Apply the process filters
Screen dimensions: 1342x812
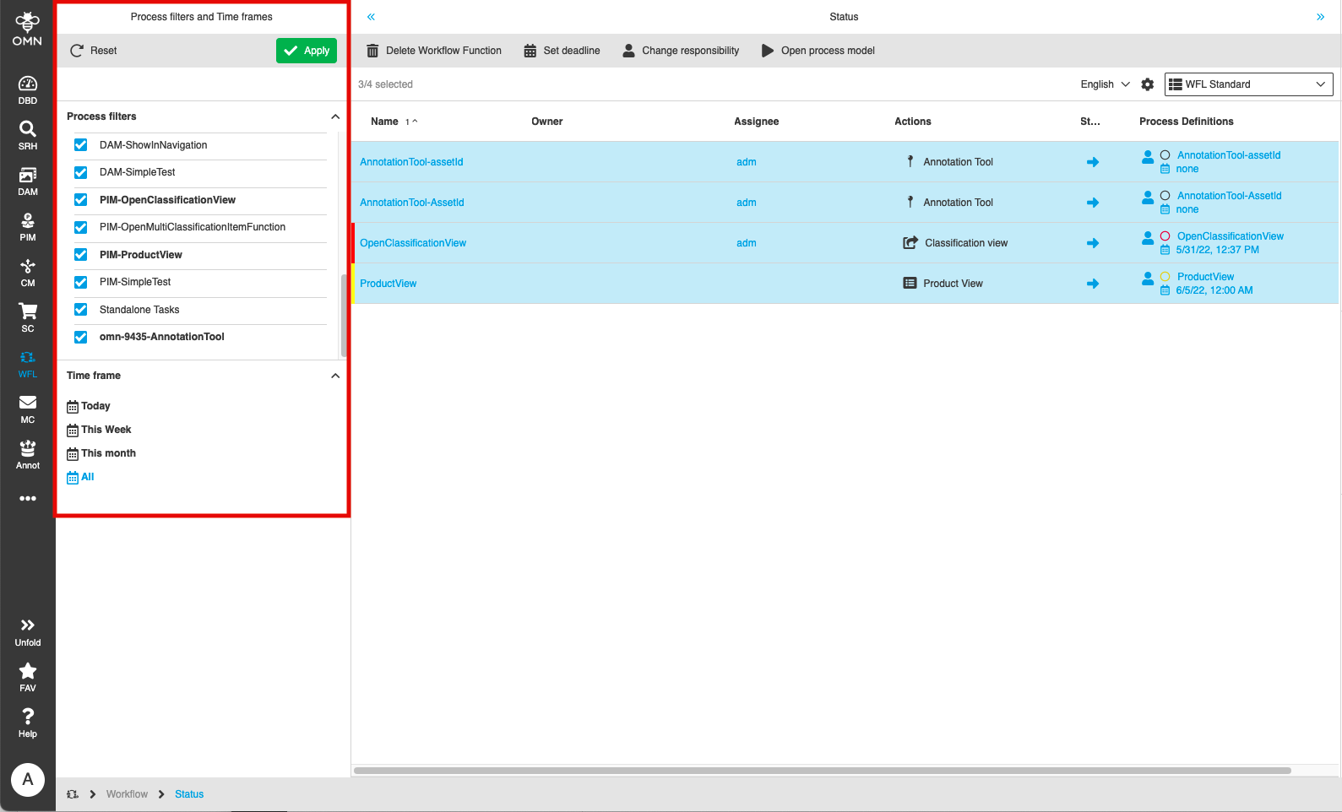[307, 51]
